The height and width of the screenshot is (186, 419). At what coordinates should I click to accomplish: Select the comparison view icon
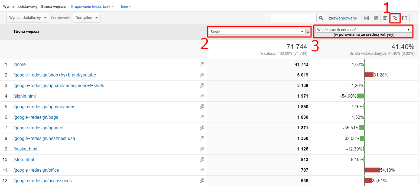(395, 18)
